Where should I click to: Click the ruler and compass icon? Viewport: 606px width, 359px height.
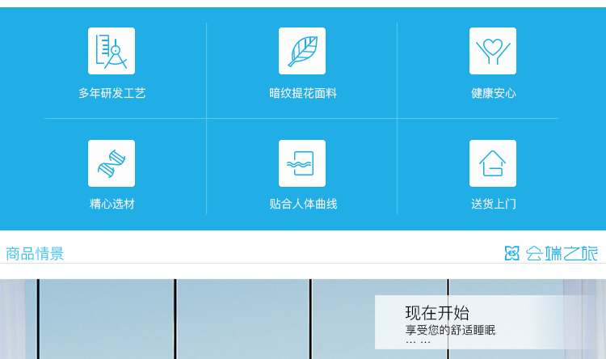(x=112, y=51)
